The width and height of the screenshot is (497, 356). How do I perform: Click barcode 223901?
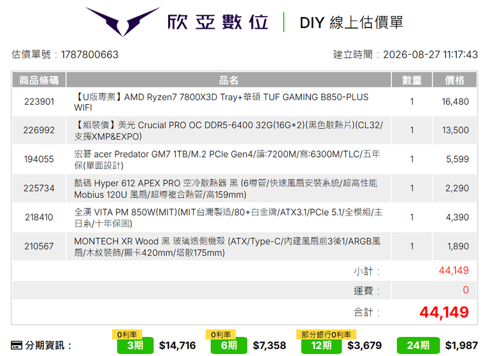point(39,101)
